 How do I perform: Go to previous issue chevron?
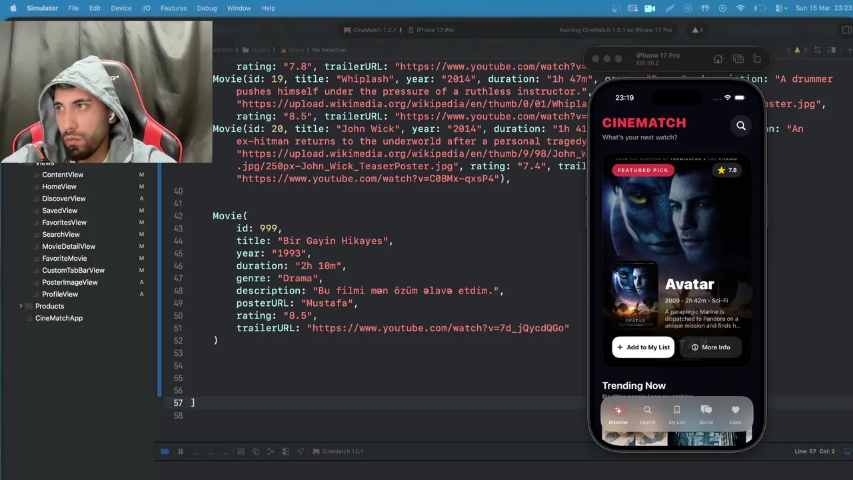click(789, 50)
